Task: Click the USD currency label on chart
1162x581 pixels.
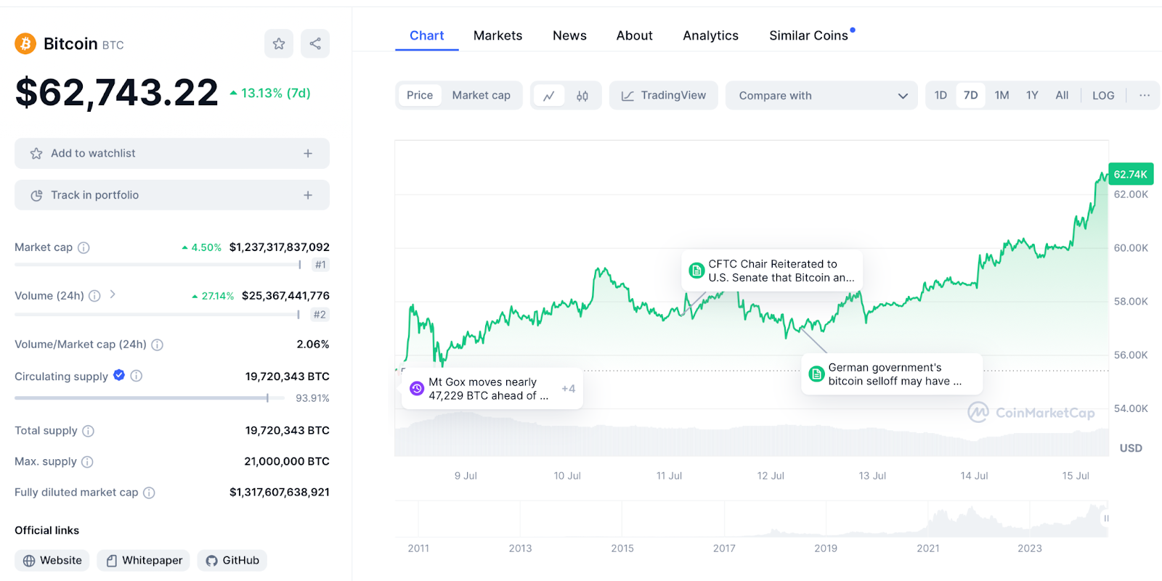Action: pyautogui.click(x=1131, y=448)
